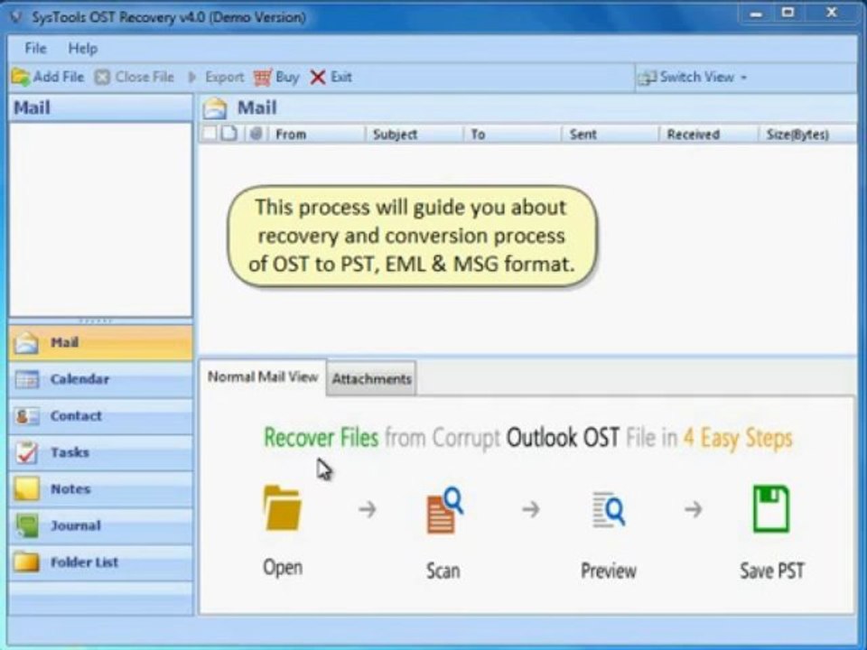The height and width of the screenshot is (650, 867).
Task: Click the Scan step icon
Action: click(x=444, y=509)
